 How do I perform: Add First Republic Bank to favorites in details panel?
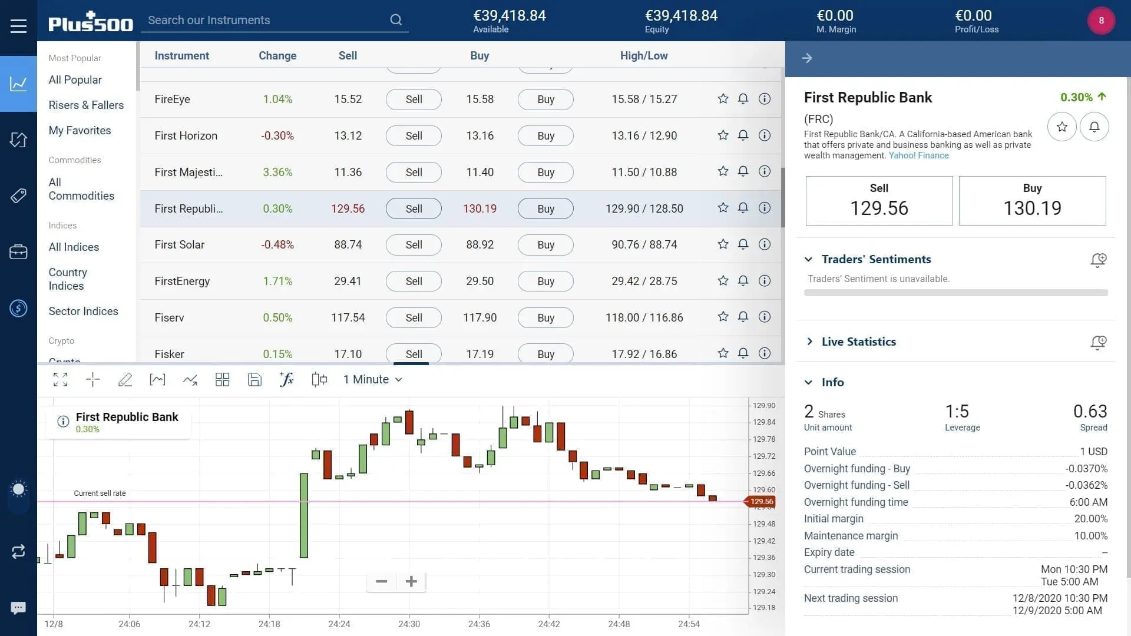coord(1062,127)
